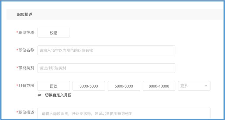Click the red asterisk before 月薪范围
Screen dimensions: 225x120
17,86
